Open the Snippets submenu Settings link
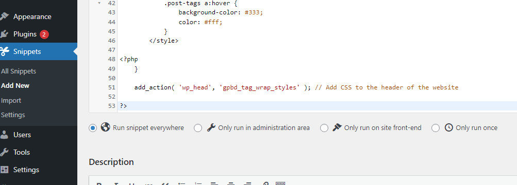 (x=13, y=115)
